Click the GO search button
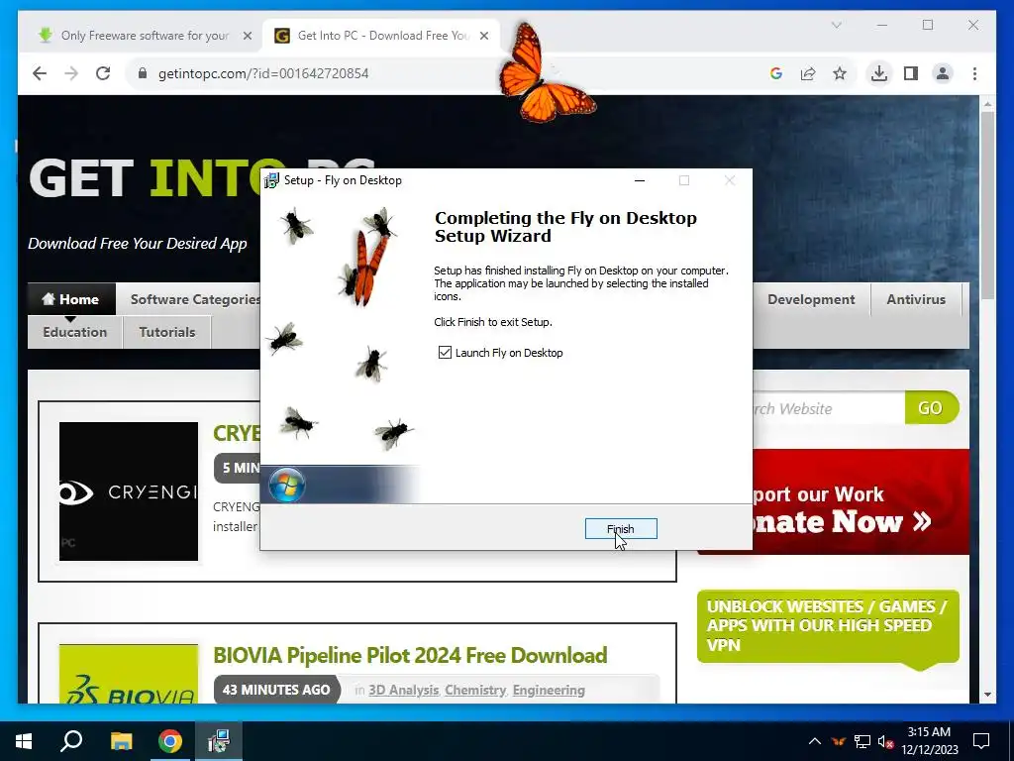 931,407
